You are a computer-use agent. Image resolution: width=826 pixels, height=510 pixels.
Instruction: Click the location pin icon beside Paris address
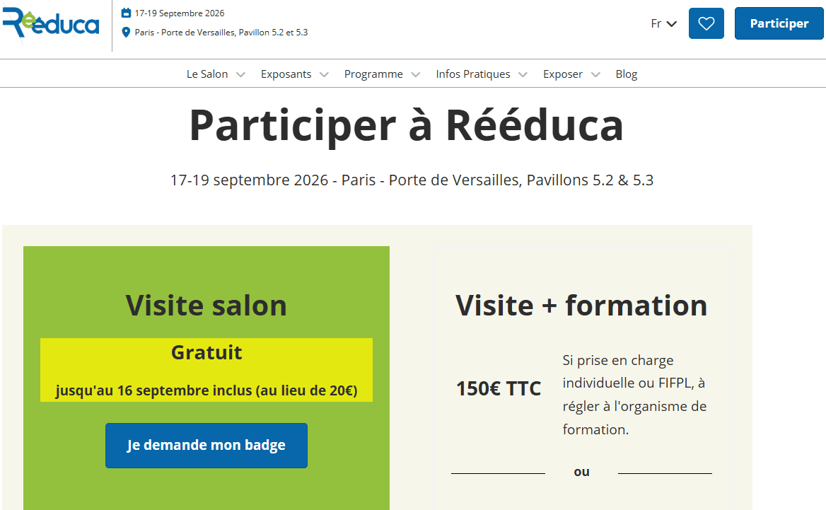click(x=126, y=32)
